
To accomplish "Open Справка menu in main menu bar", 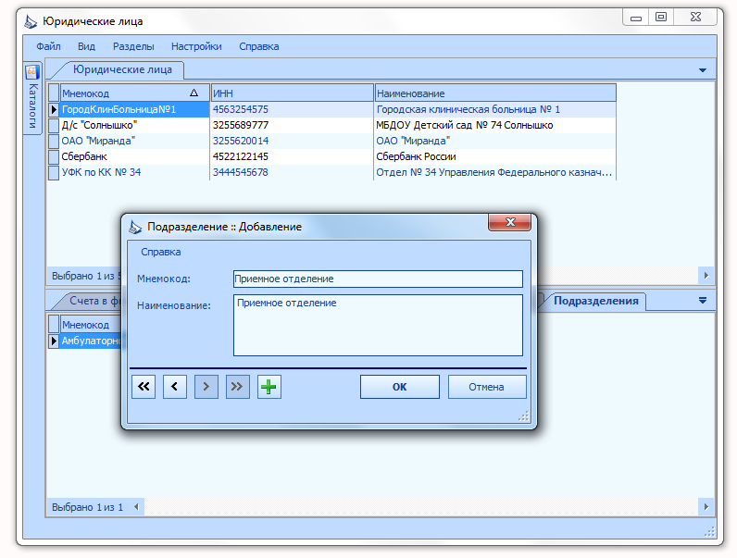I will click(x=259, y=46).
